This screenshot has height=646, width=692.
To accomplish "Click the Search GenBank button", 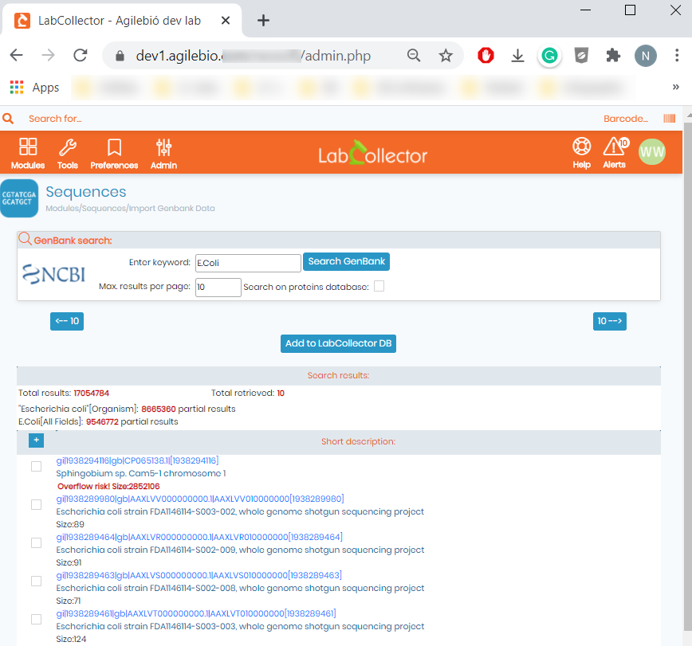I will click(347, 261).
